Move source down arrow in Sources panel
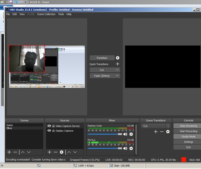The width and height of the screenshot is (201, 169). (75, 152)
